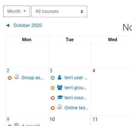This screenshot has height=126, width=132.
Task: Click the event icon on day 9
Action: [x=17, y=124]
